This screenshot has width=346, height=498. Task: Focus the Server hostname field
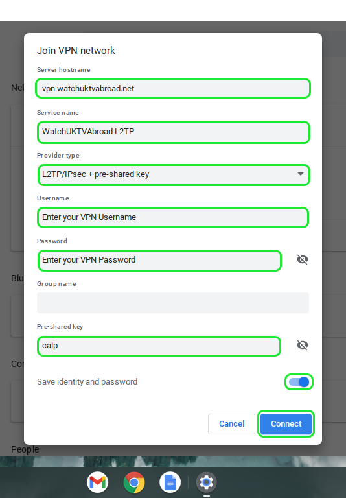(173, 88)
